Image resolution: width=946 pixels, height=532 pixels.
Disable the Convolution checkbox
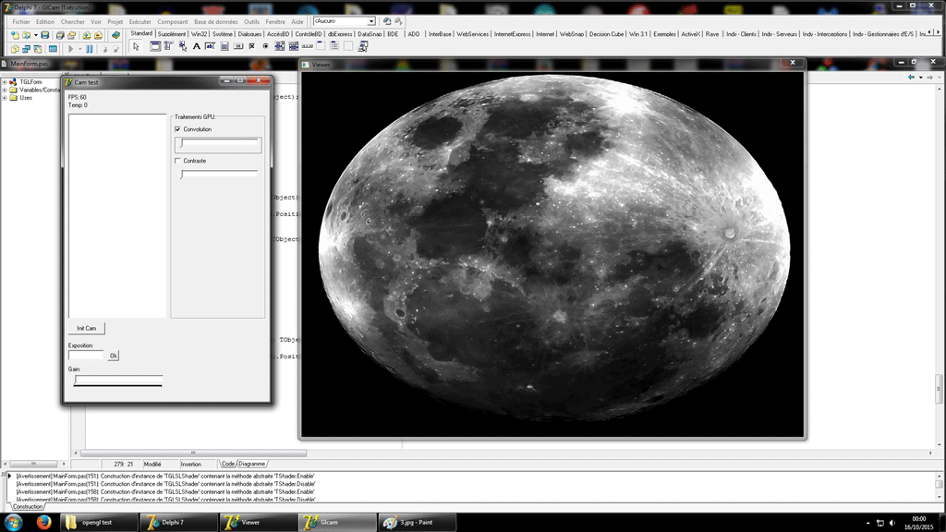[178, 129]
